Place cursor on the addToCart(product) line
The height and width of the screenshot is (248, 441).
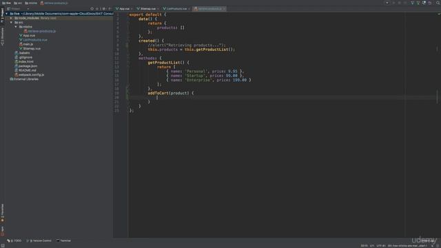[x=171, y=93]
